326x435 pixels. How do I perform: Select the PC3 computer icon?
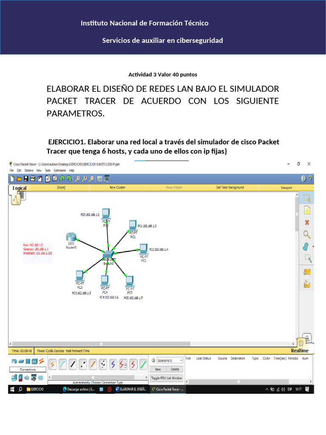coord(79,276)
